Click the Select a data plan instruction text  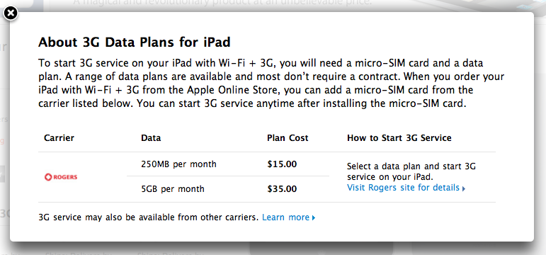411,171
